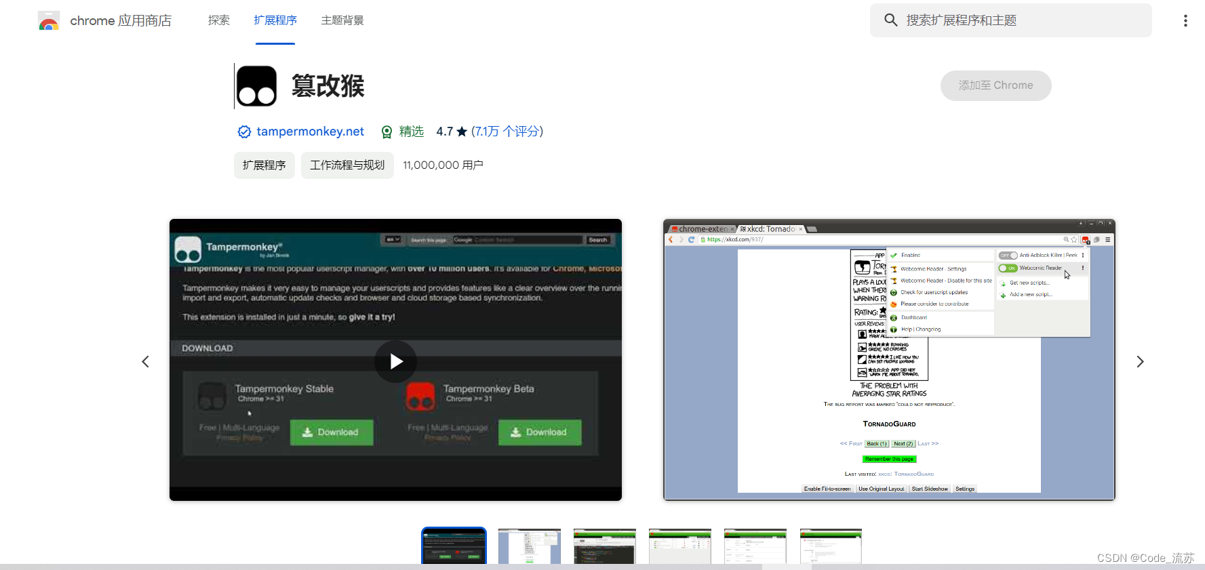Open the three-dot more options menu
1205x570 pixels.
[1185, 20]
